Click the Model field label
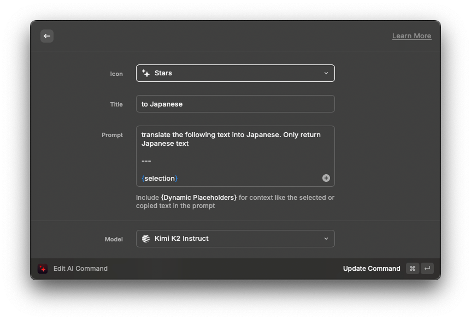Screen dimensions: 471x320 tap(114, 239)
